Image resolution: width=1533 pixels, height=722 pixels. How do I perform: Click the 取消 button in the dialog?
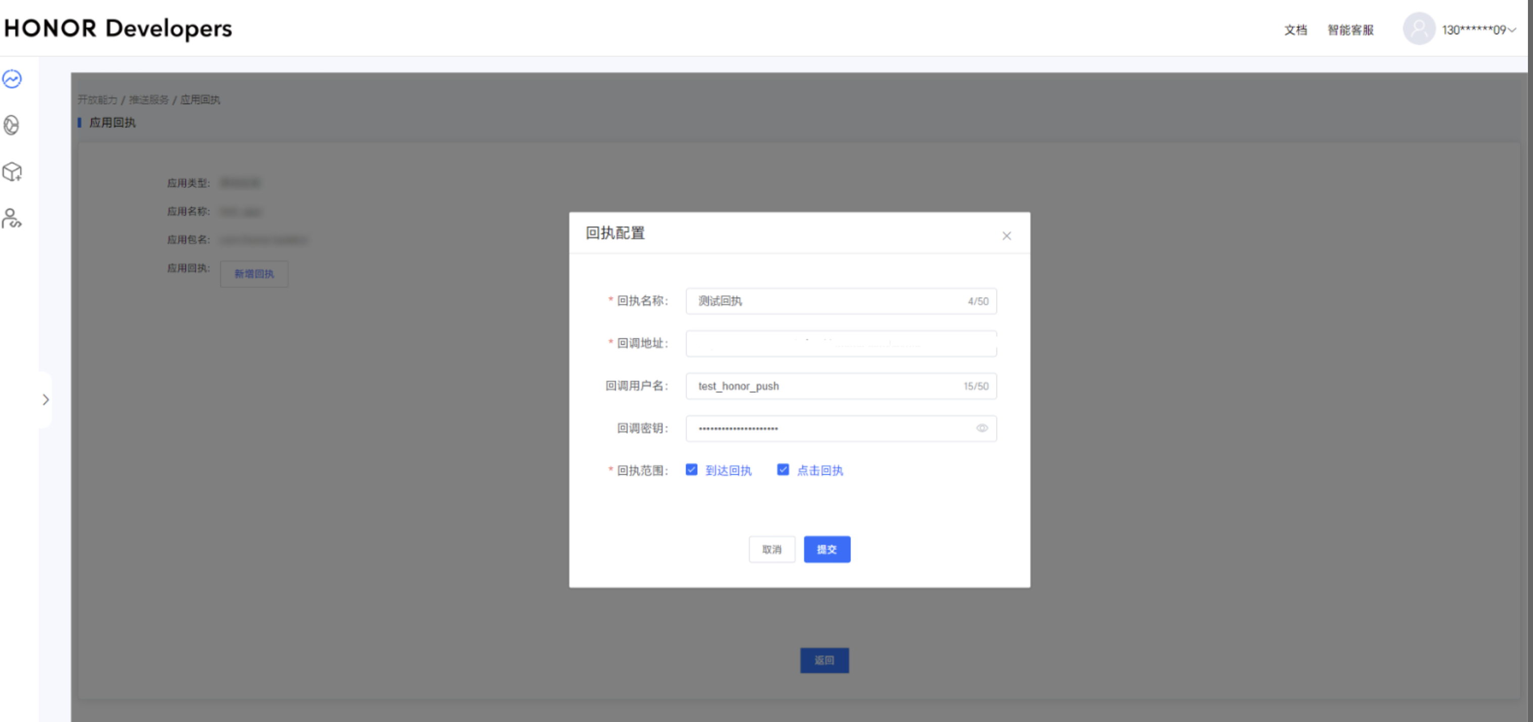pyautogui.click(x=772, y=549)
